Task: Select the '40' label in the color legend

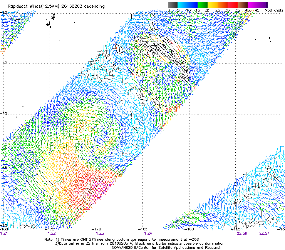Action: click(247, 10)
